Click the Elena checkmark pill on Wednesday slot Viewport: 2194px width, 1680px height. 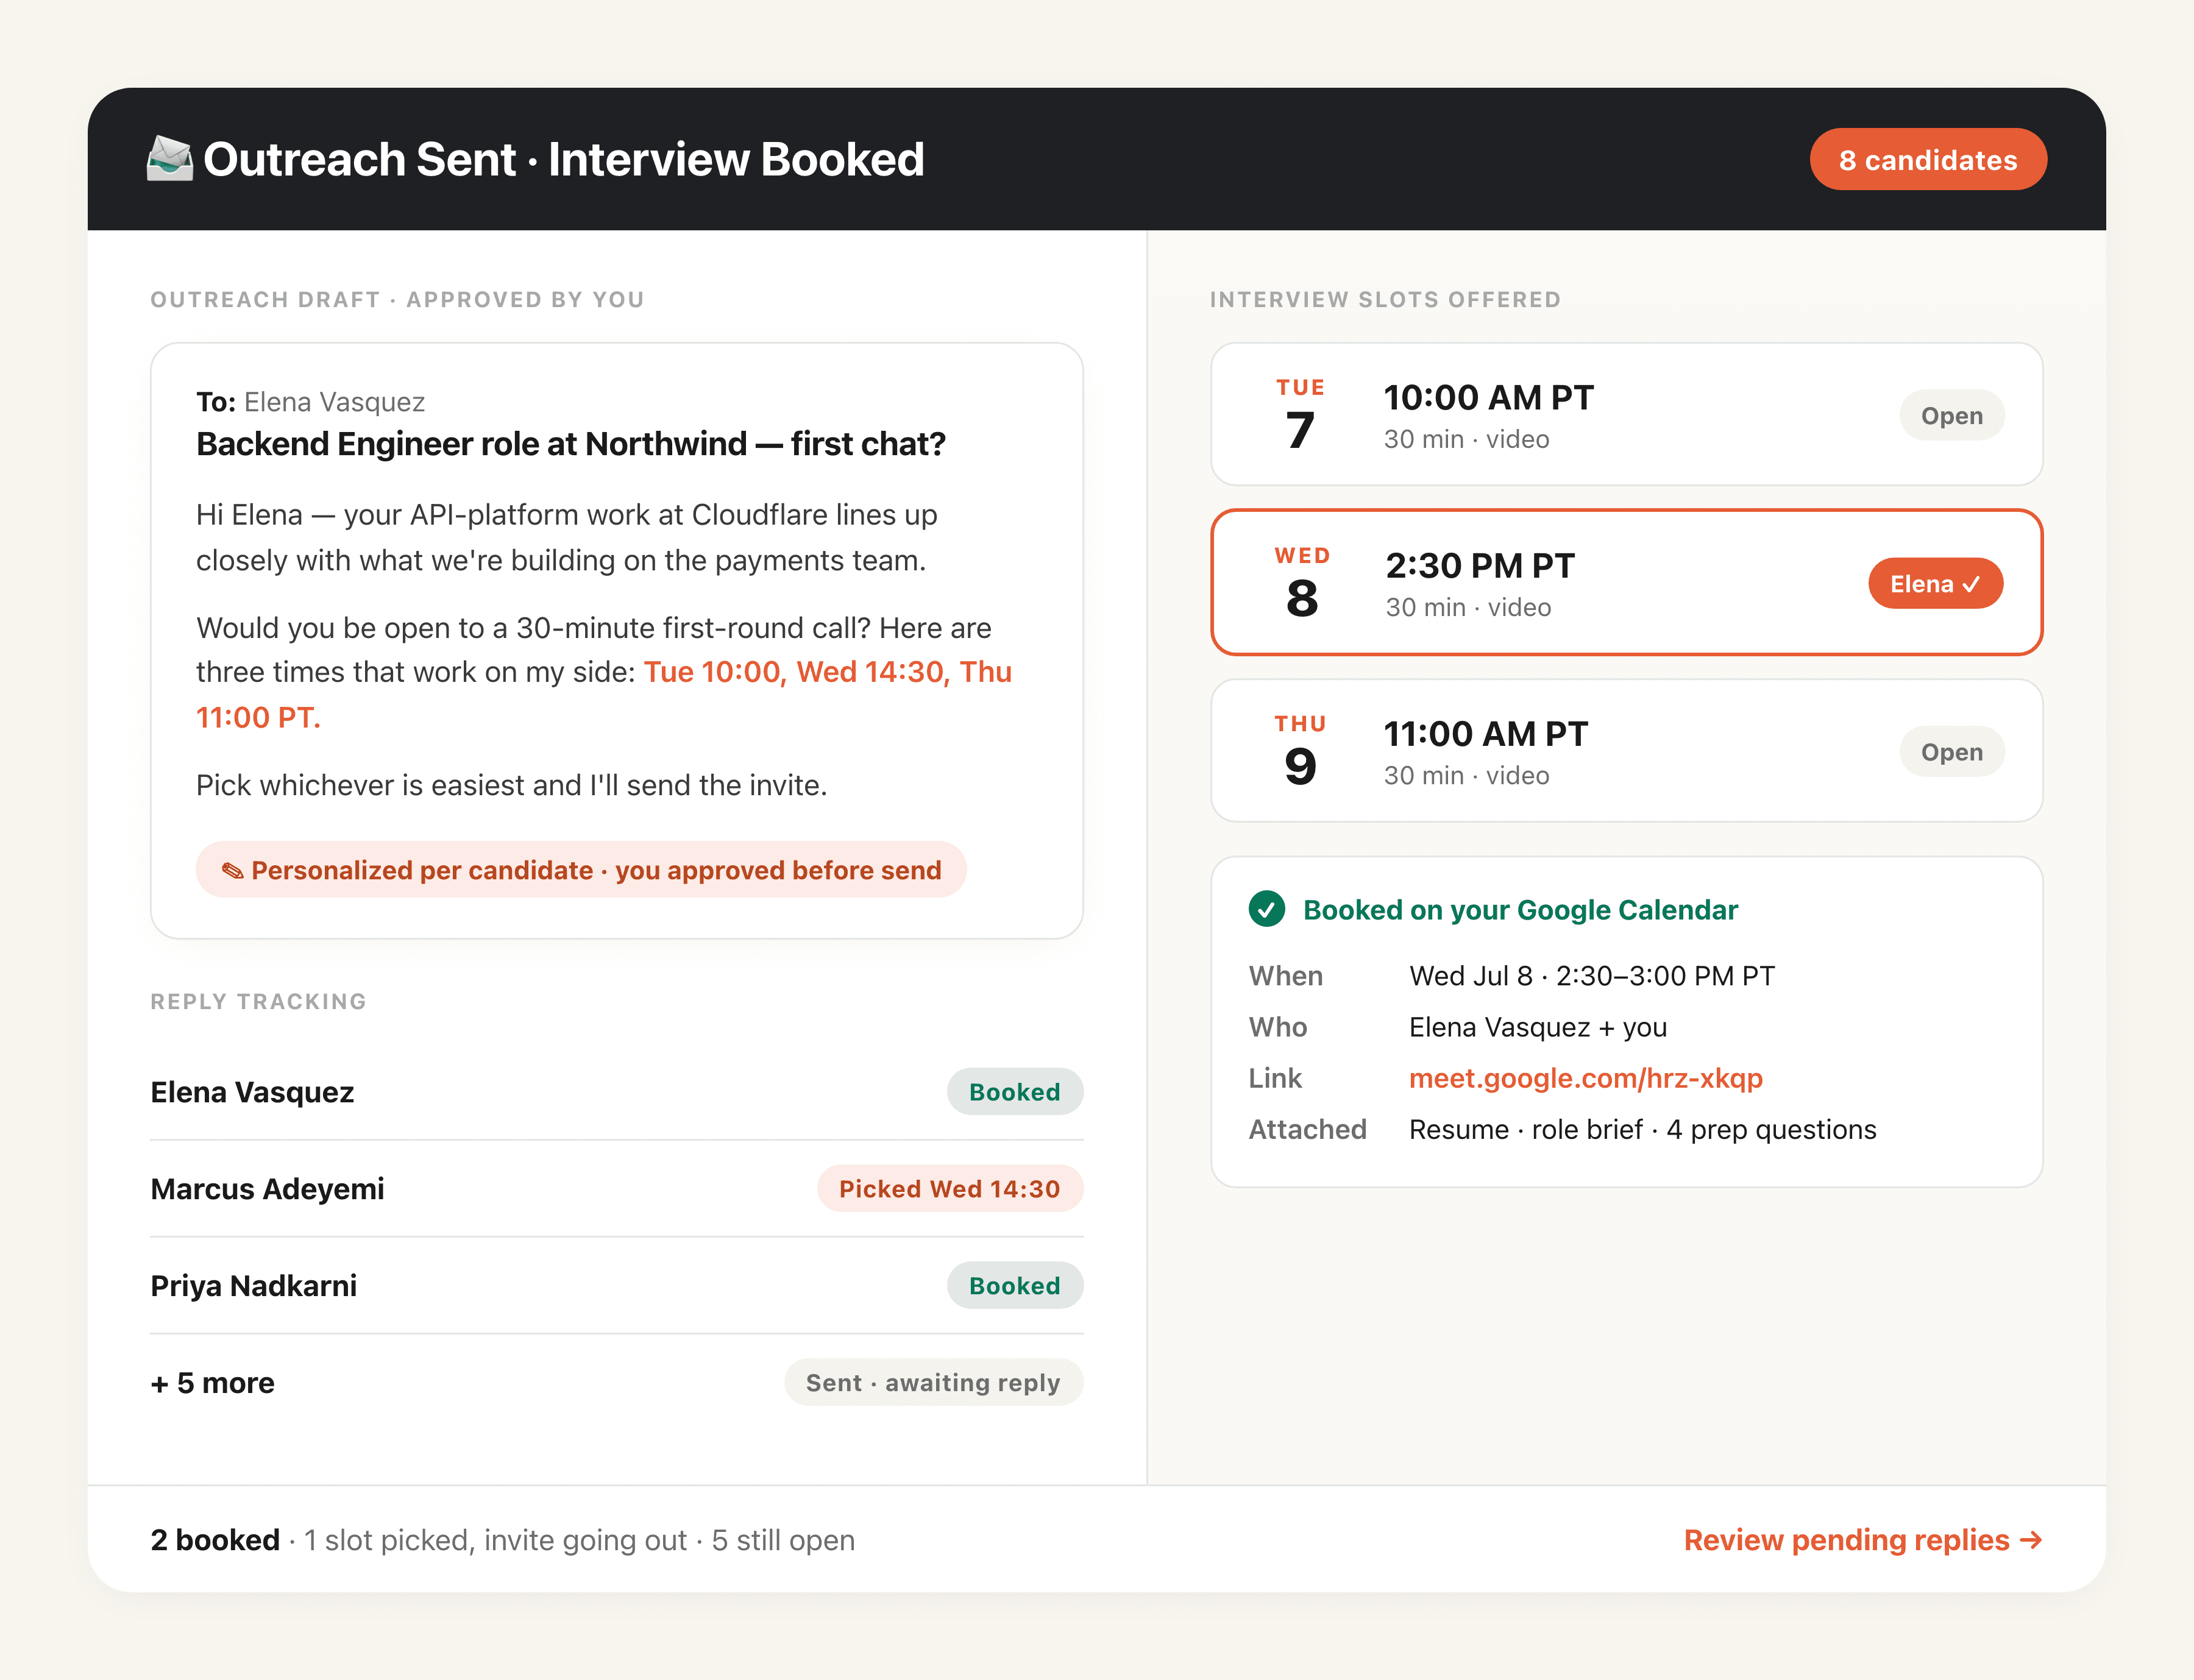tap(1935, 583)
